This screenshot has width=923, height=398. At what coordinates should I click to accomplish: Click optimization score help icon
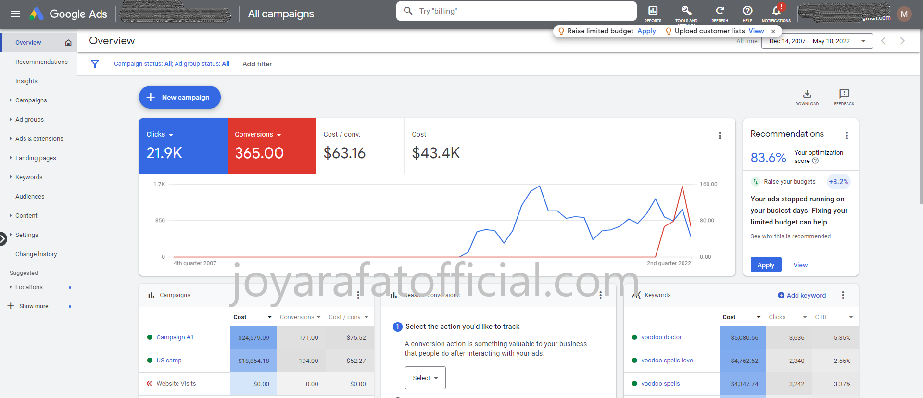[815, 161]
